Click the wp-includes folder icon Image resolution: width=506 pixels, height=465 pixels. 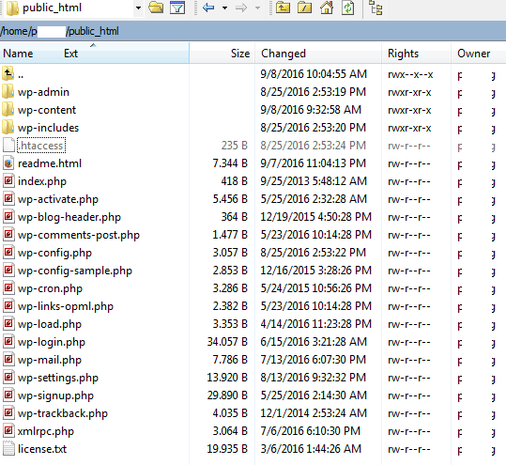[8, 127]
